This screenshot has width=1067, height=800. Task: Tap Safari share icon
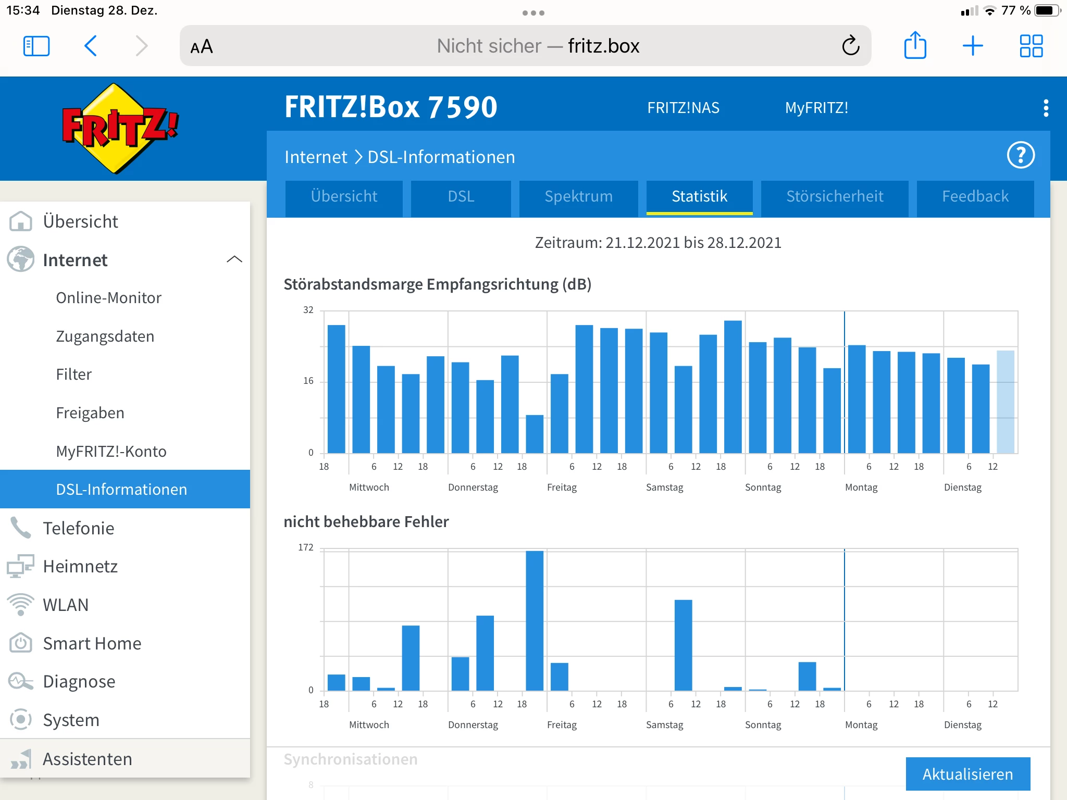(x=915, y=46)
